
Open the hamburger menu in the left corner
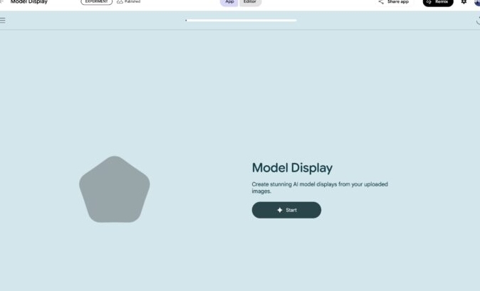pyautogui.click(x=3, y=20)
